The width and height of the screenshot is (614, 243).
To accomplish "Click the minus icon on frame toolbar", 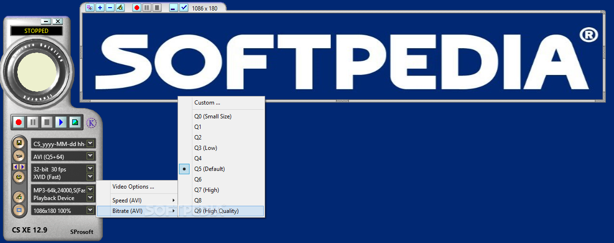I will coord(110,8).
